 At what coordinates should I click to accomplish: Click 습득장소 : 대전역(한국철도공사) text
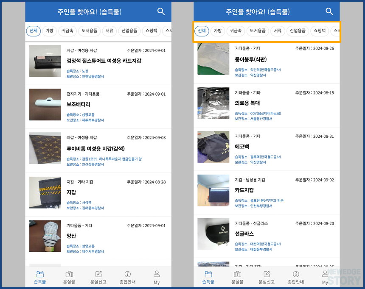[258, 244]
